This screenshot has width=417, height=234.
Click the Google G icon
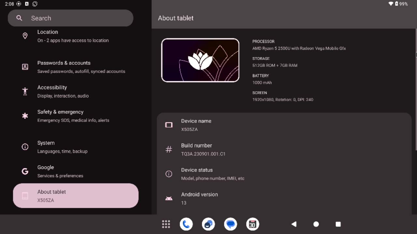tap(25, 171)
